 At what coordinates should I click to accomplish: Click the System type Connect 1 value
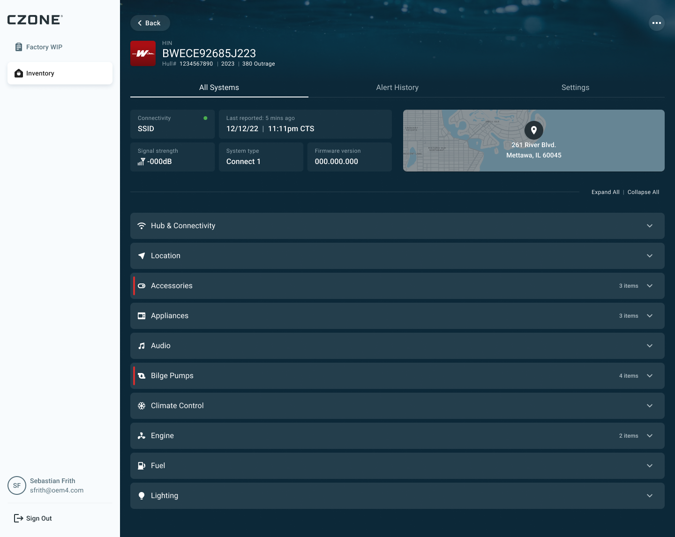(243, 162)
